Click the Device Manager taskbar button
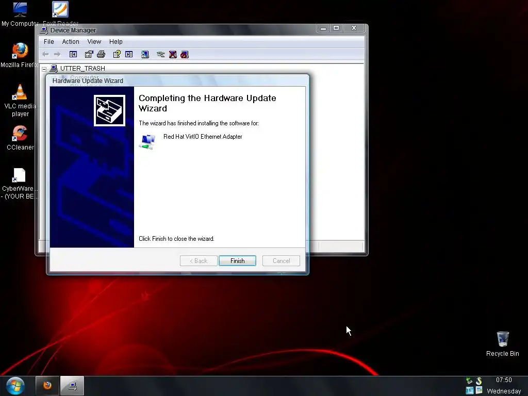Screen dimensions: 528x396 [72, 386]
